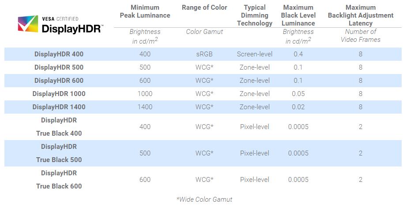This screenshot has width=403, height=207.
Task: Select the DisplayHDR True Black 500 label
Action: [x=59, y=153]
